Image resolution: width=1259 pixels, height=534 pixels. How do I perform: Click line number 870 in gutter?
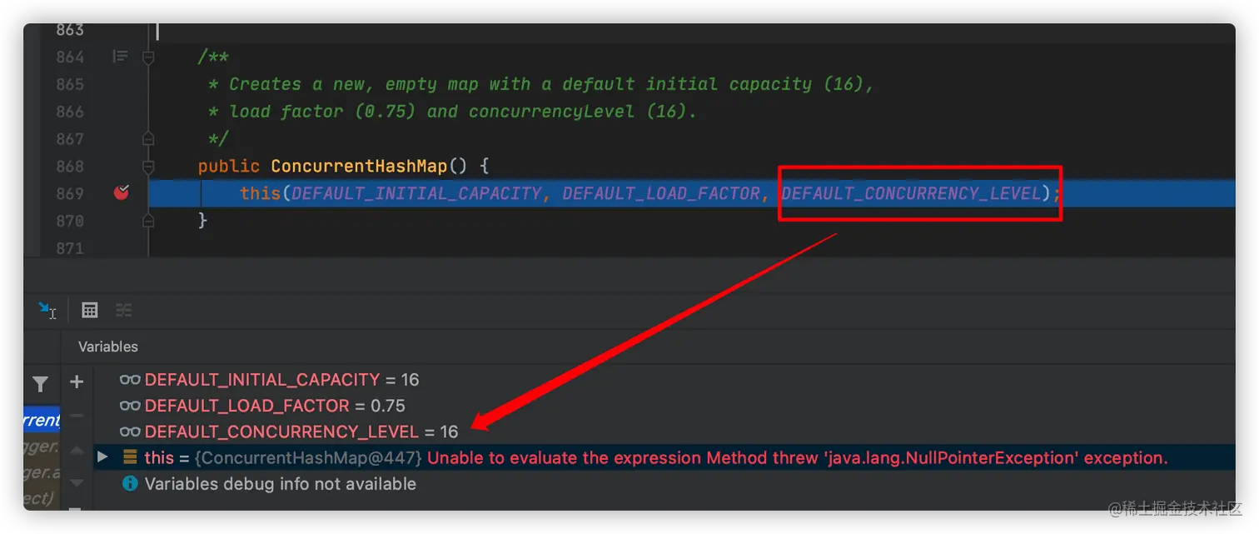[x=70, y=221]
